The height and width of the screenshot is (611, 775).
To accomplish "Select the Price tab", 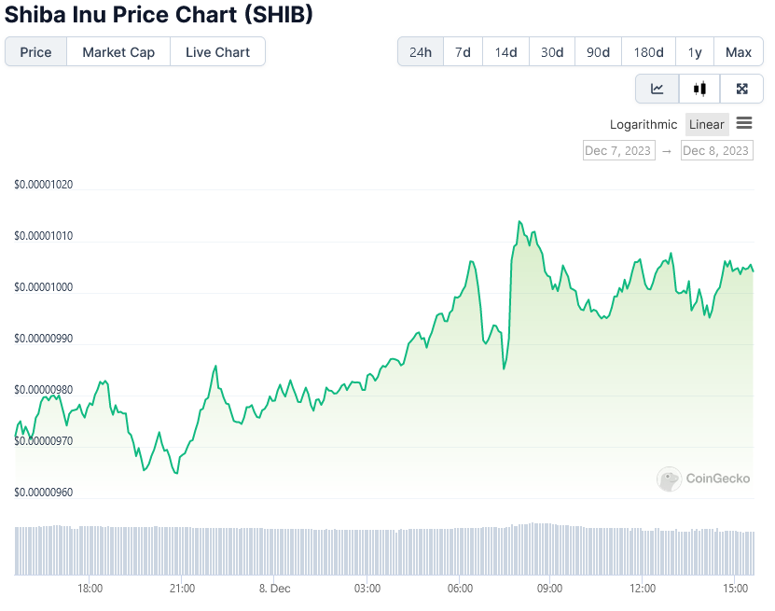I will pos(35,52).
